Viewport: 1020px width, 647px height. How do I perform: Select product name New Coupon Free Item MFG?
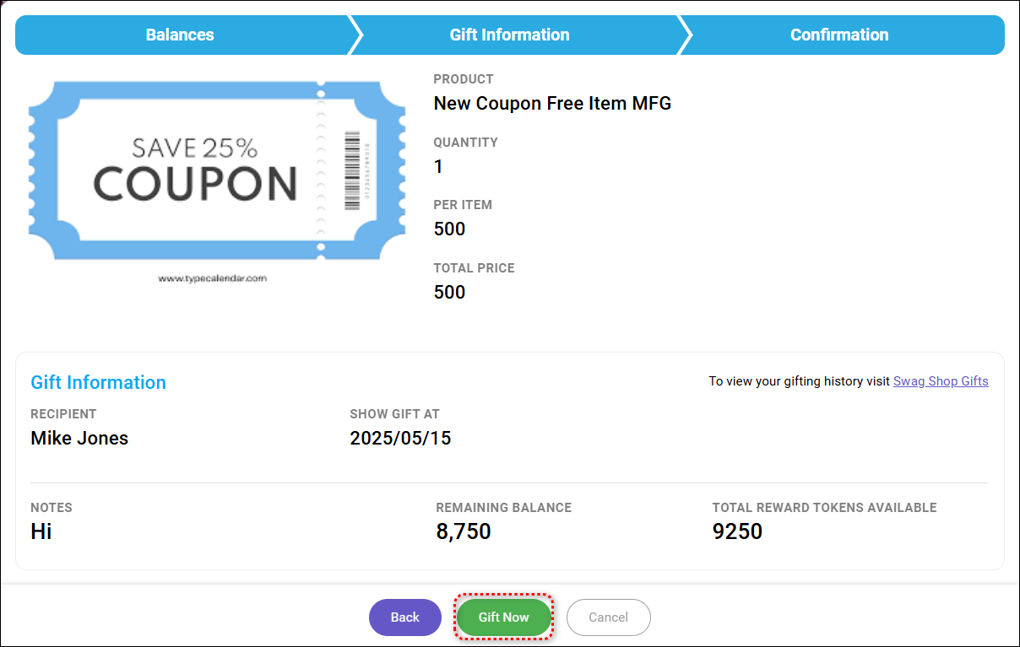(552, 104)
